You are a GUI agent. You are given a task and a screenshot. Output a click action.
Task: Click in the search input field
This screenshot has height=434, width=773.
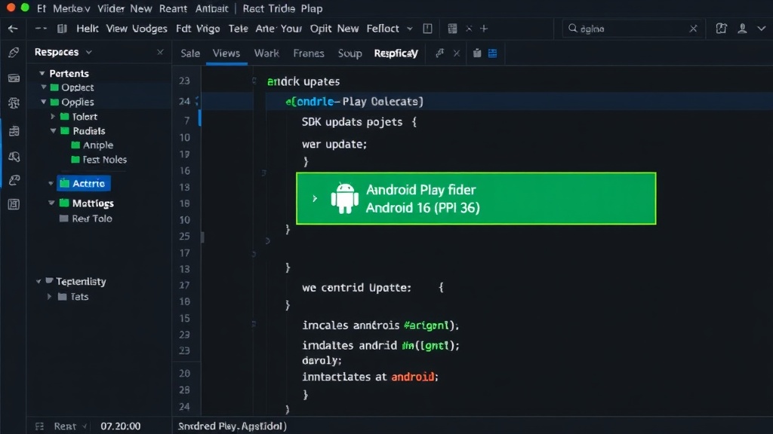633,29
